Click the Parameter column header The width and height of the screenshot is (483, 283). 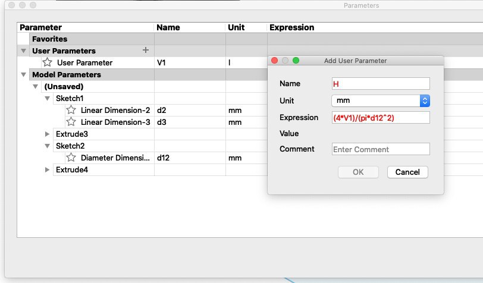pyautogui.click(x=85, y=27)
